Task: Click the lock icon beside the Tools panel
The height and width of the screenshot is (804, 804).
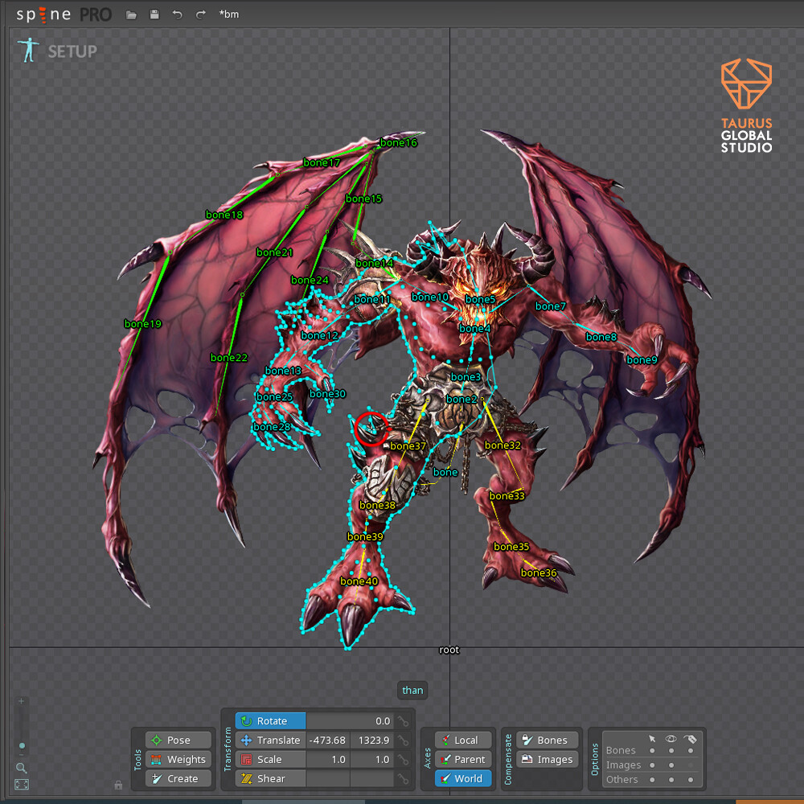Action: 118,786
